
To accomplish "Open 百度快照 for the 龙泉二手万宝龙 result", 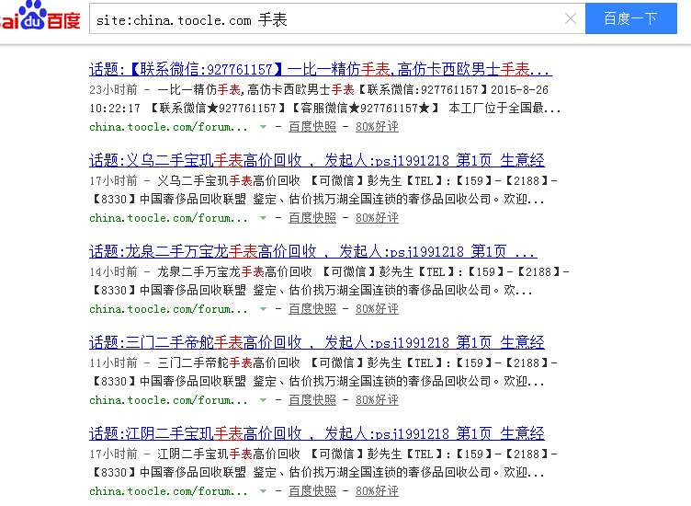I will 312,309.
